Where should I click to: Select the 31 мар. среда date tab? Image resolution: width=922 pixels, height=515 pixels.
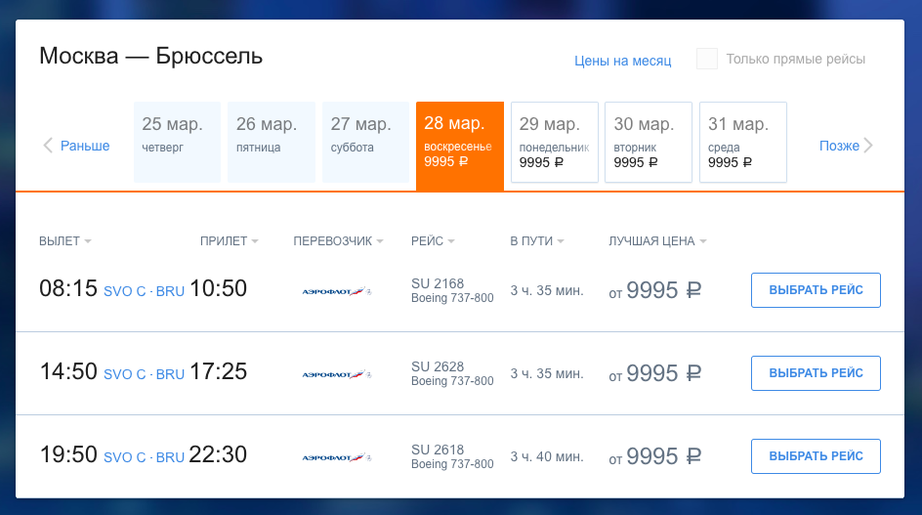[x=743, y=142]
